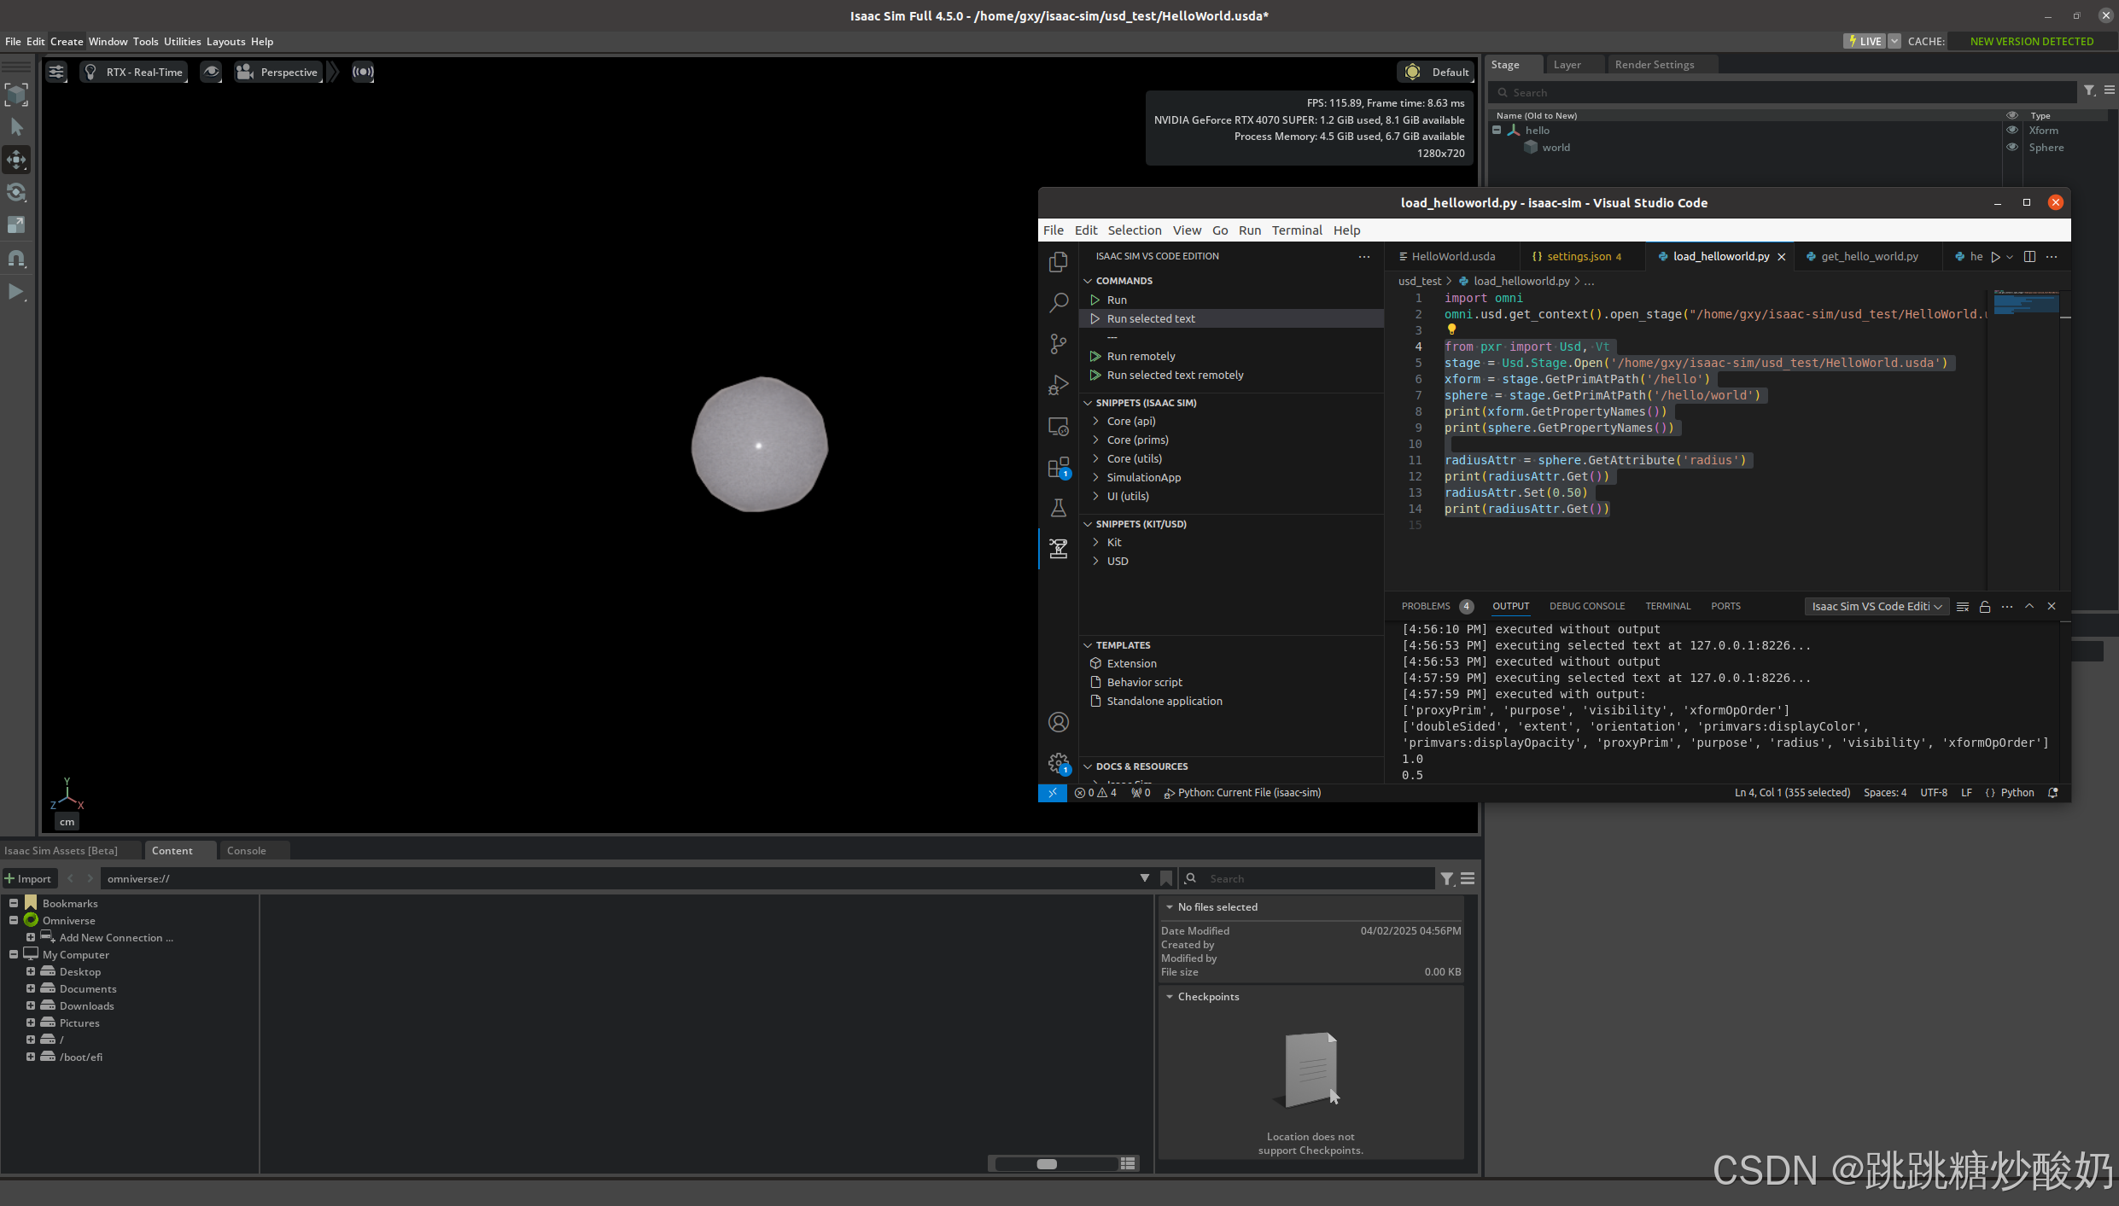
Task: Select the world prim in Stage panel
Action: click(x=1556, y=148)
